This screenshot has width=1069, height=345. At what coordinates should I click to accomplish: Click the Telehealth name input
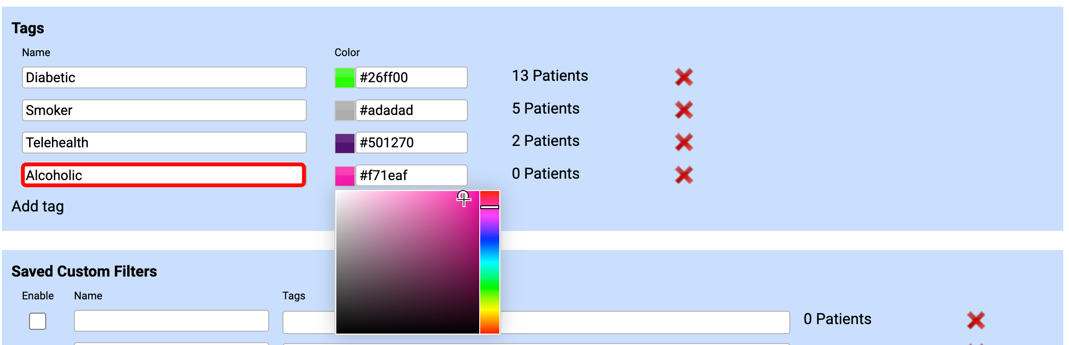point(164,143)
